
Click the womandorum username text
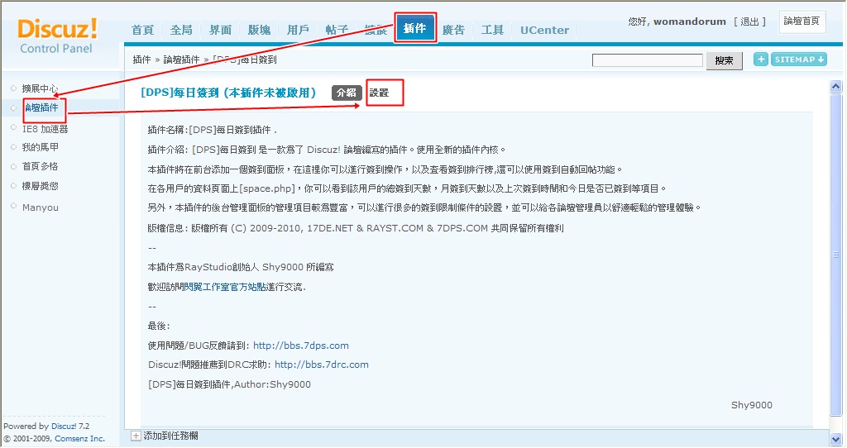[690, 21]
